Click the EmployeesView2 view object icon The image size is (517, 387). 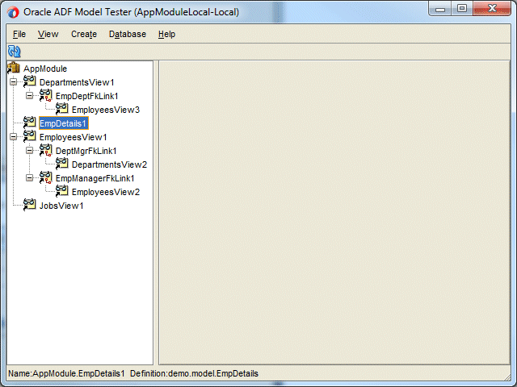61,191
